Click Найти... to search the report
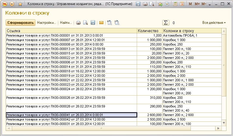This screenshot has height=136, width=233. point(66,23)
